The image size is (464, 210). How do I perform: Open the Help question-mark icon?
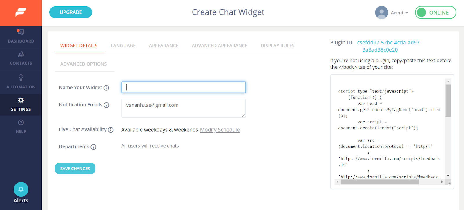click(21, 122)
